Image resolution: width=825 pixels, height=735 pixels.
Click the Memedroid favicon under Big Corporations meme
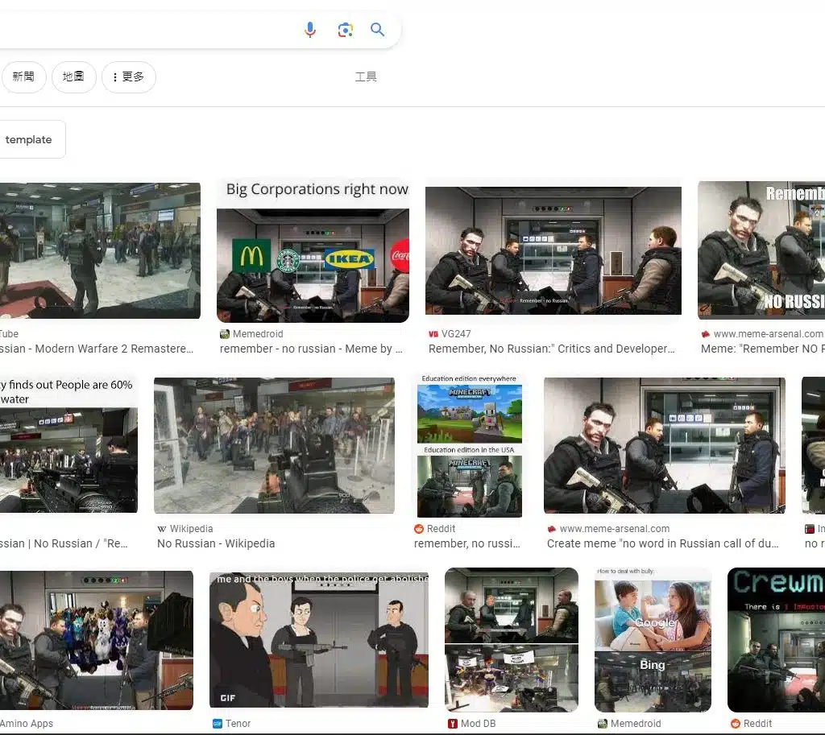[x=225, y=334]
